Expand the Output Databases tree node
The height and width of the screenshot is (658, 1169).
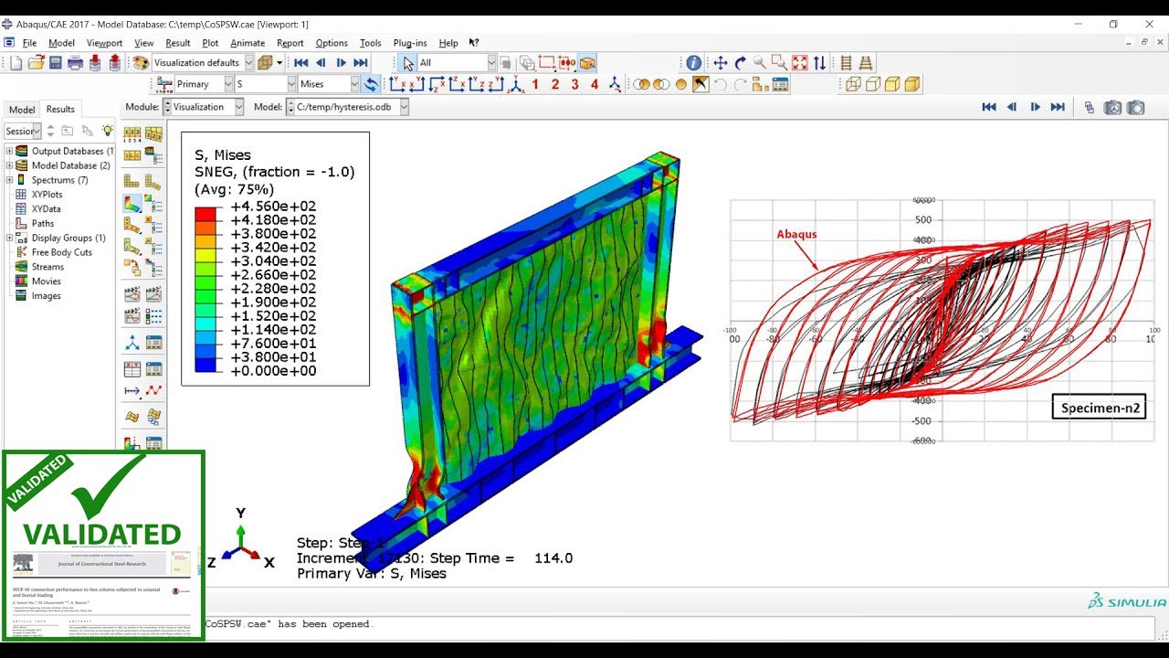(9, 152)
